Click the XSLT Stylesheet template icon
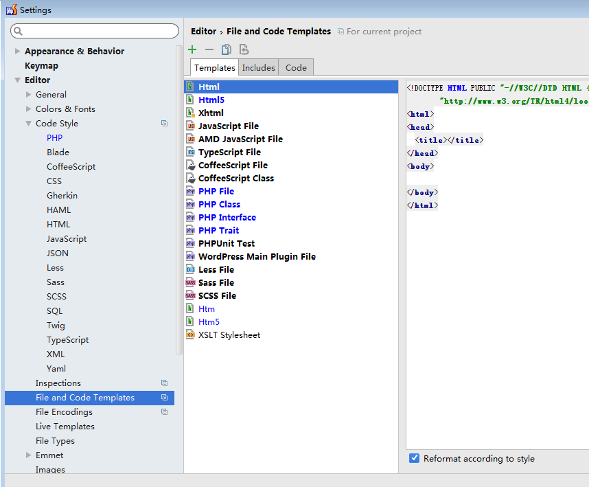This screenshot has height=487, width=589. click(190, 335)
